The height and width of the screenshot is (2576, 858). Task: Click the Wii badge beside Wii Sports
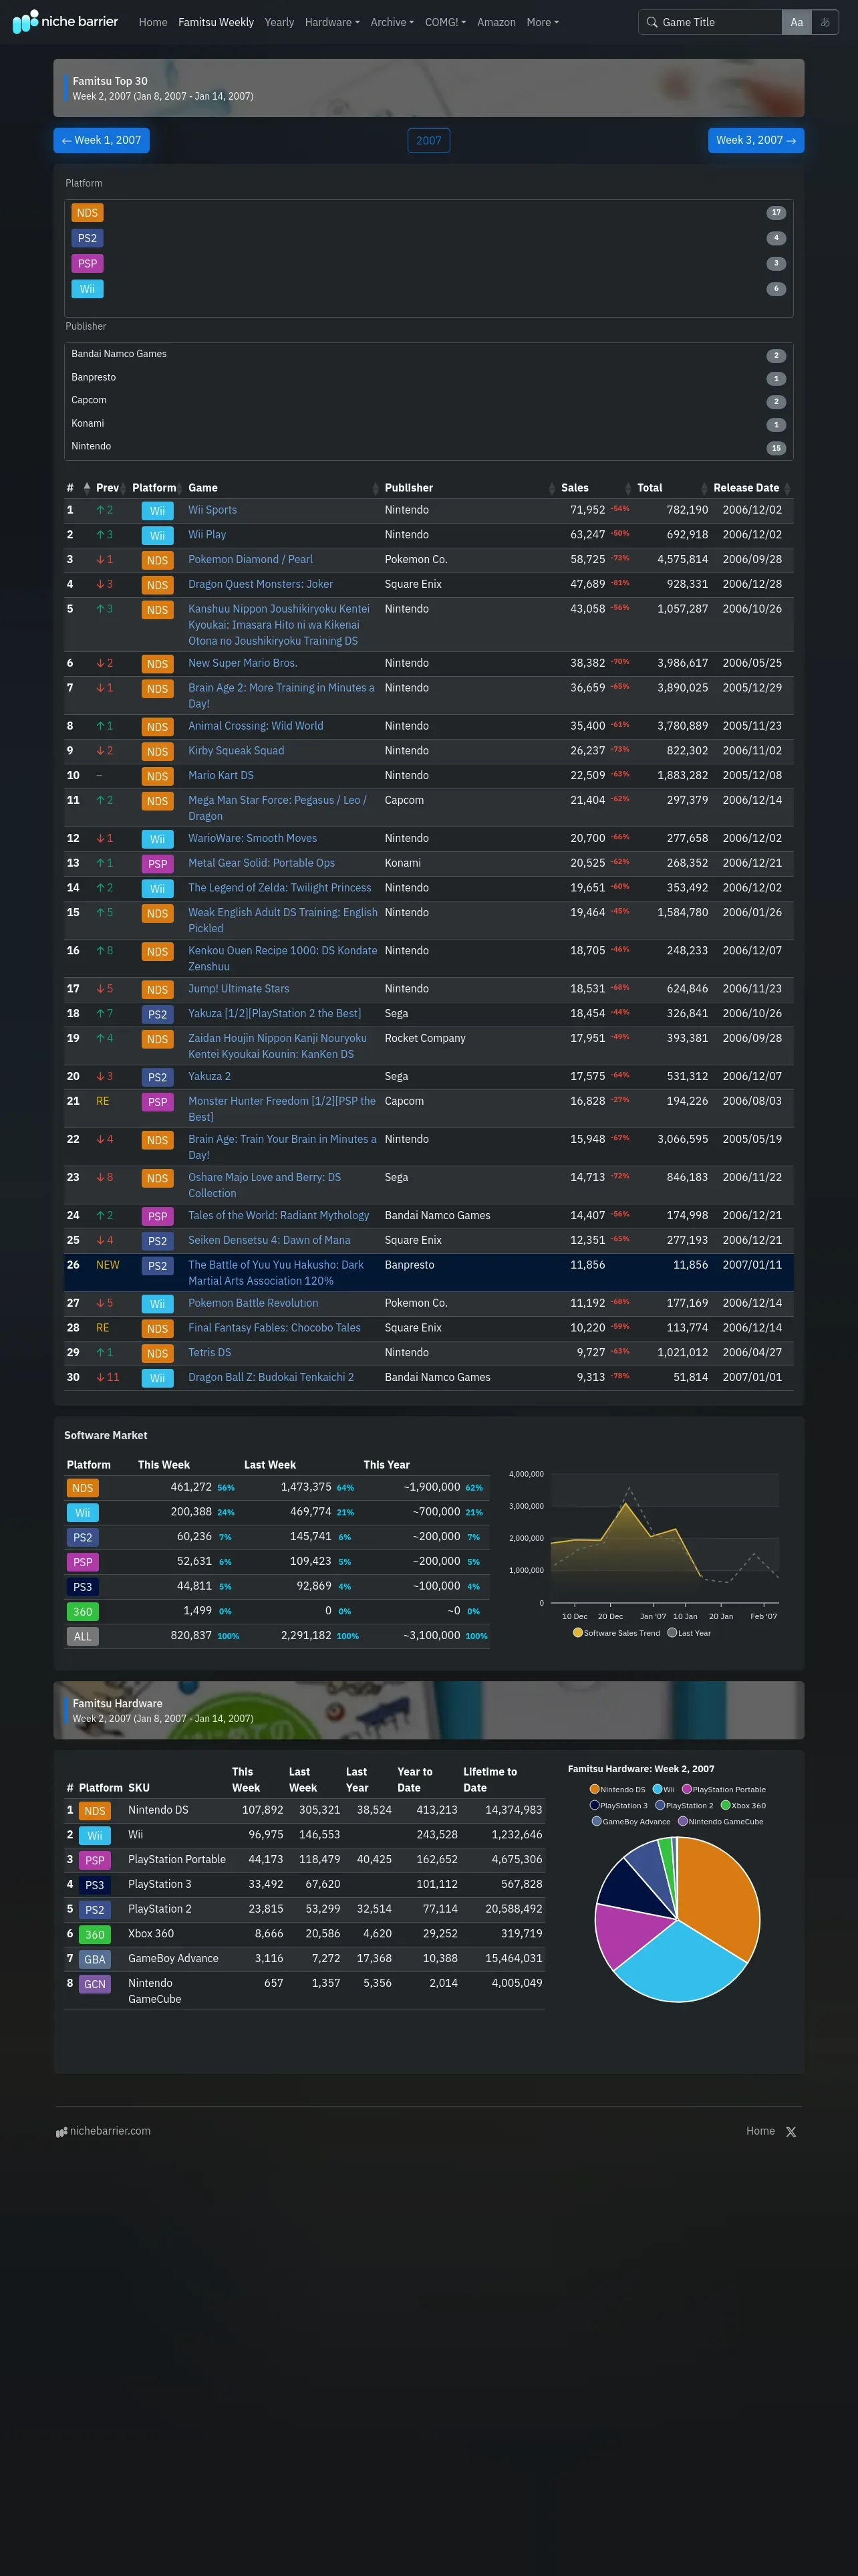point(158,511)
